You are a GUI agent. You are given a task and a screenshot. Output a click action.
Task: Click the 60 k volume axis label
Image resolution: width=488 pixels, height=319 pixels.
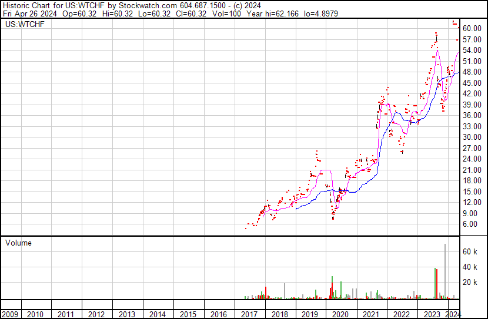[x=470, y=252]
